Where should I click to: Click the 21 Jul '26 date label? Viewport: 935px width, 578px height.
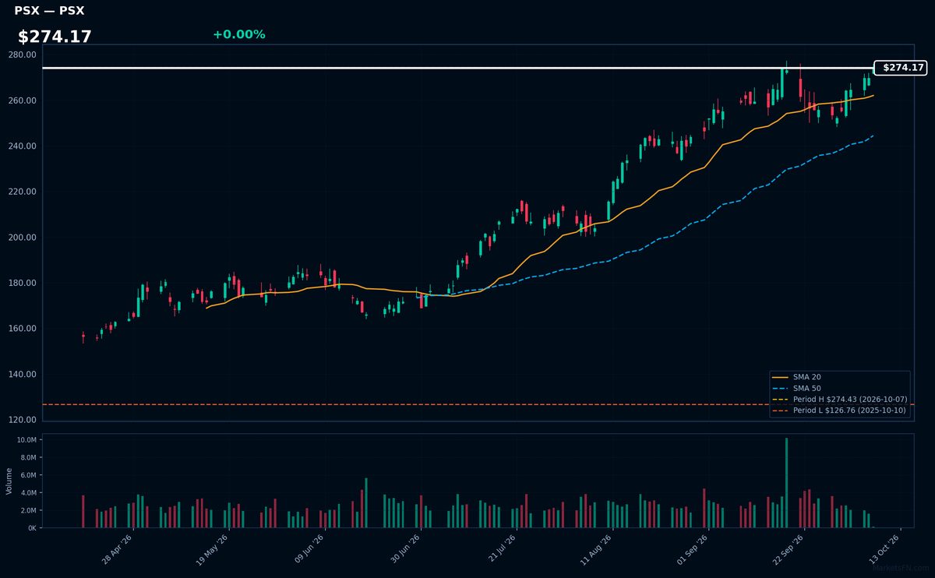(x=501, y=548)
